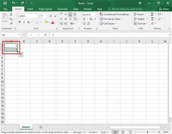The image size is (172, 134).
Task: Expand the Name Box dropdown
Action: pos(19,35)
